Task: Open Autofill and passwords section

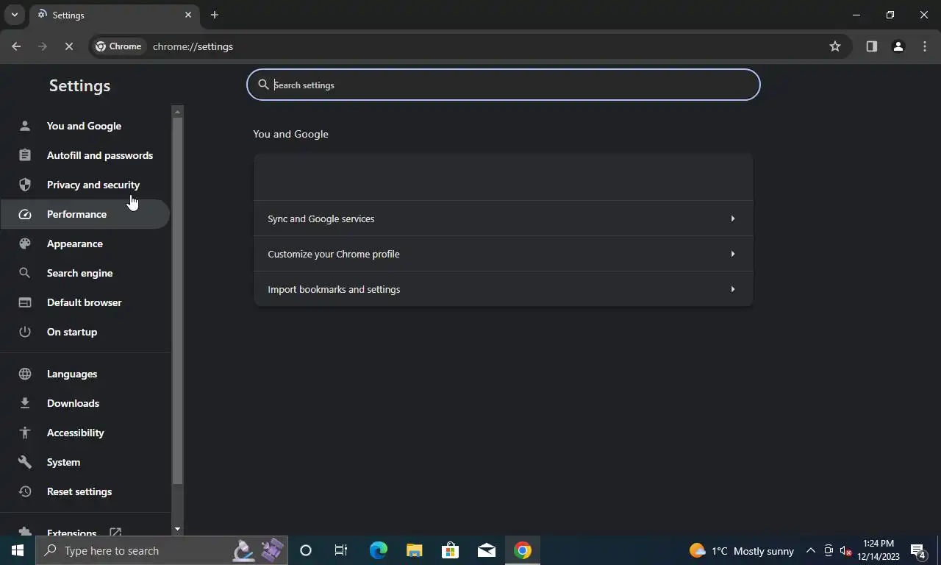Action: click(x=85, y=155)
